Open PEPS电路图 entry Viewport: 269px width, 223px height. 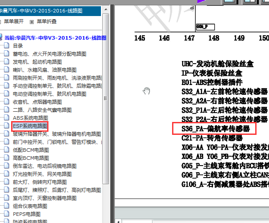point(27,214)
